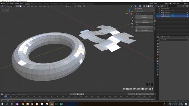Collapse Collection 2 in outliner
The width and height of the screenshot is (189, 106).
[159, 12]
